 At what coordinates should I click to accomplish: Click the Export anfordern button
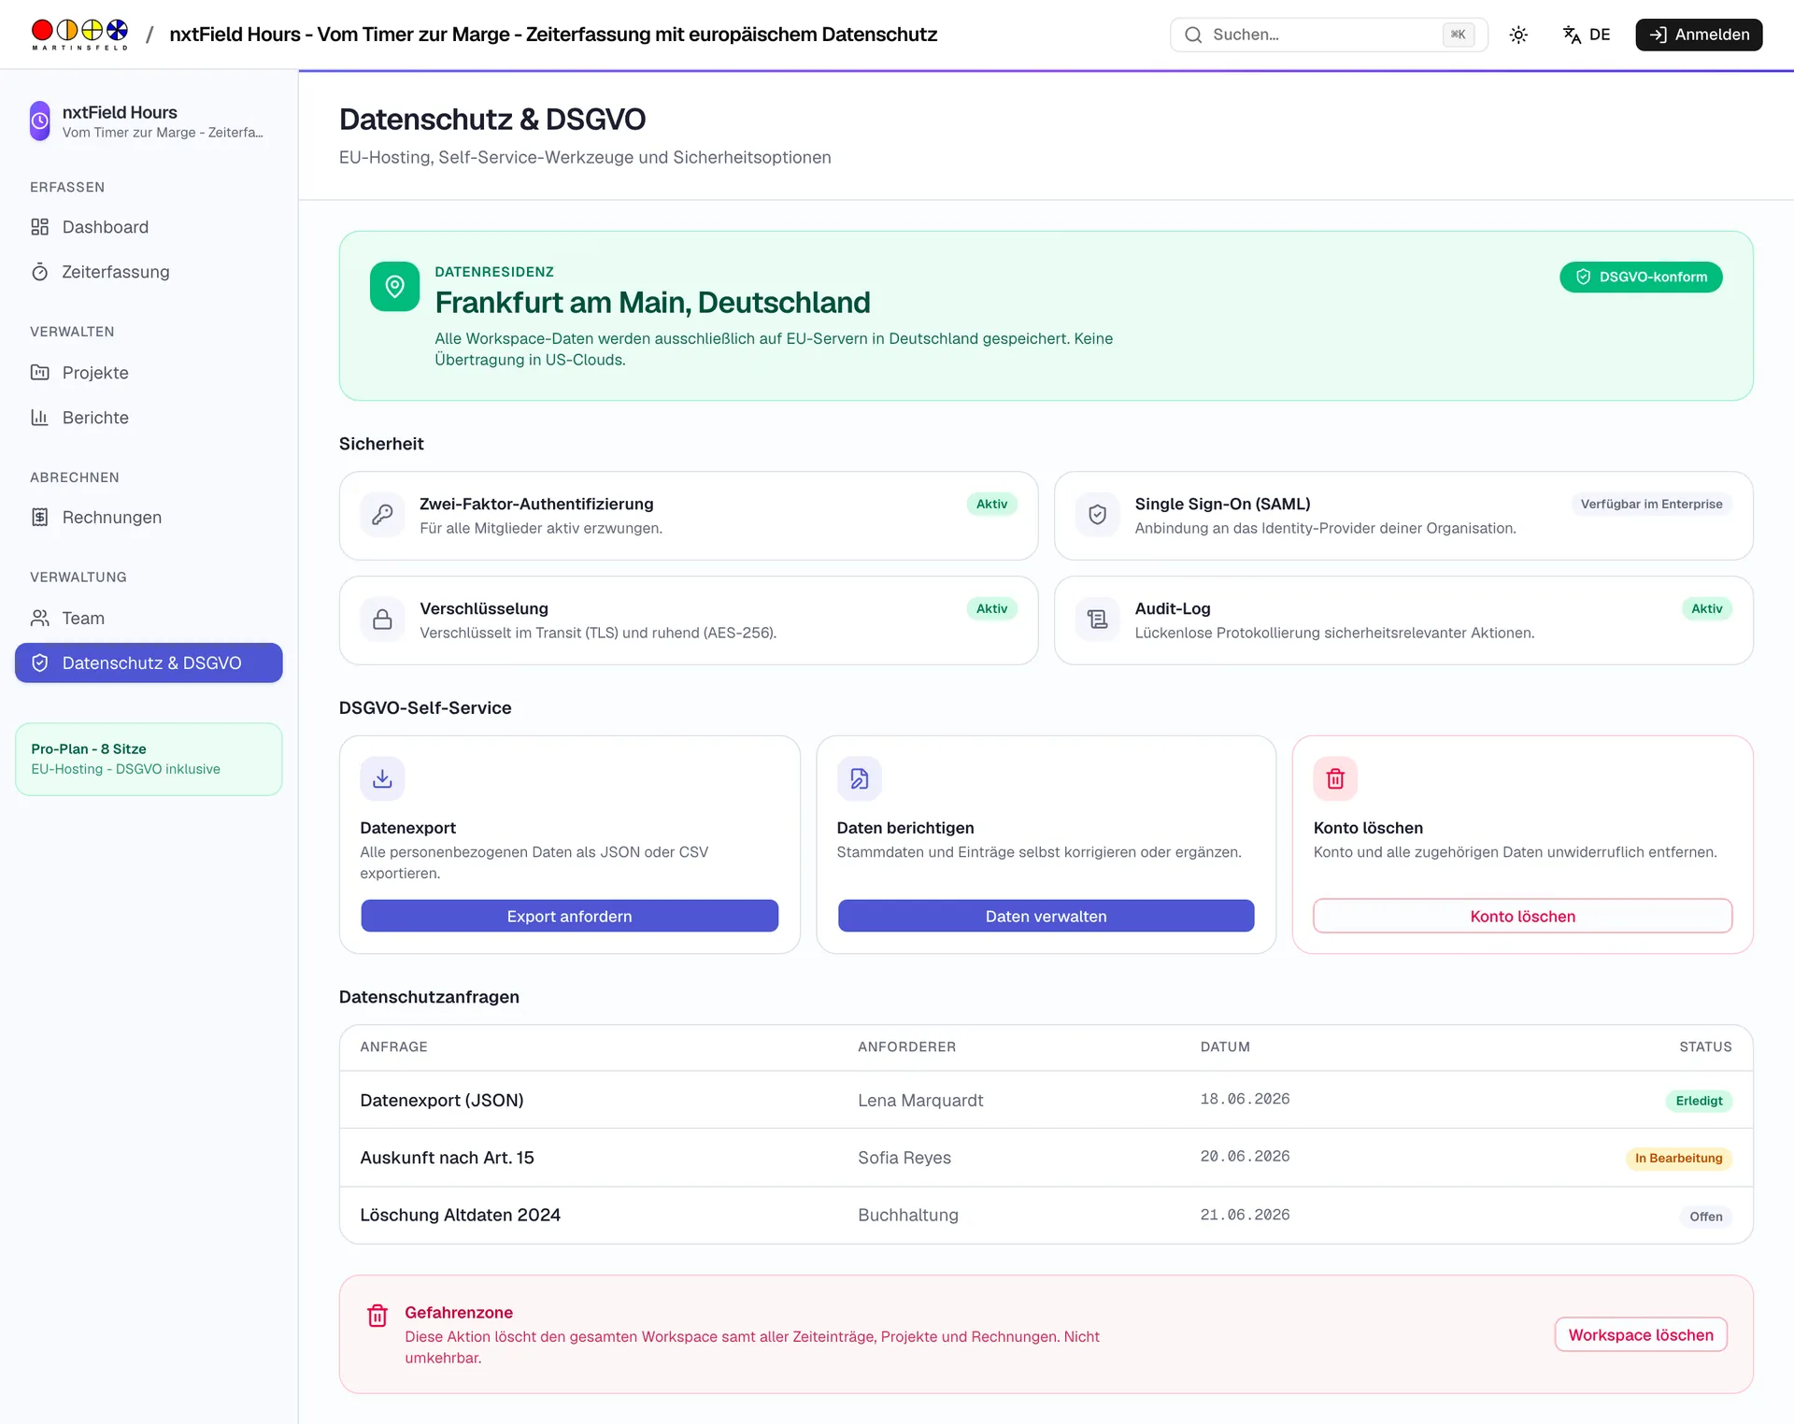570,916
